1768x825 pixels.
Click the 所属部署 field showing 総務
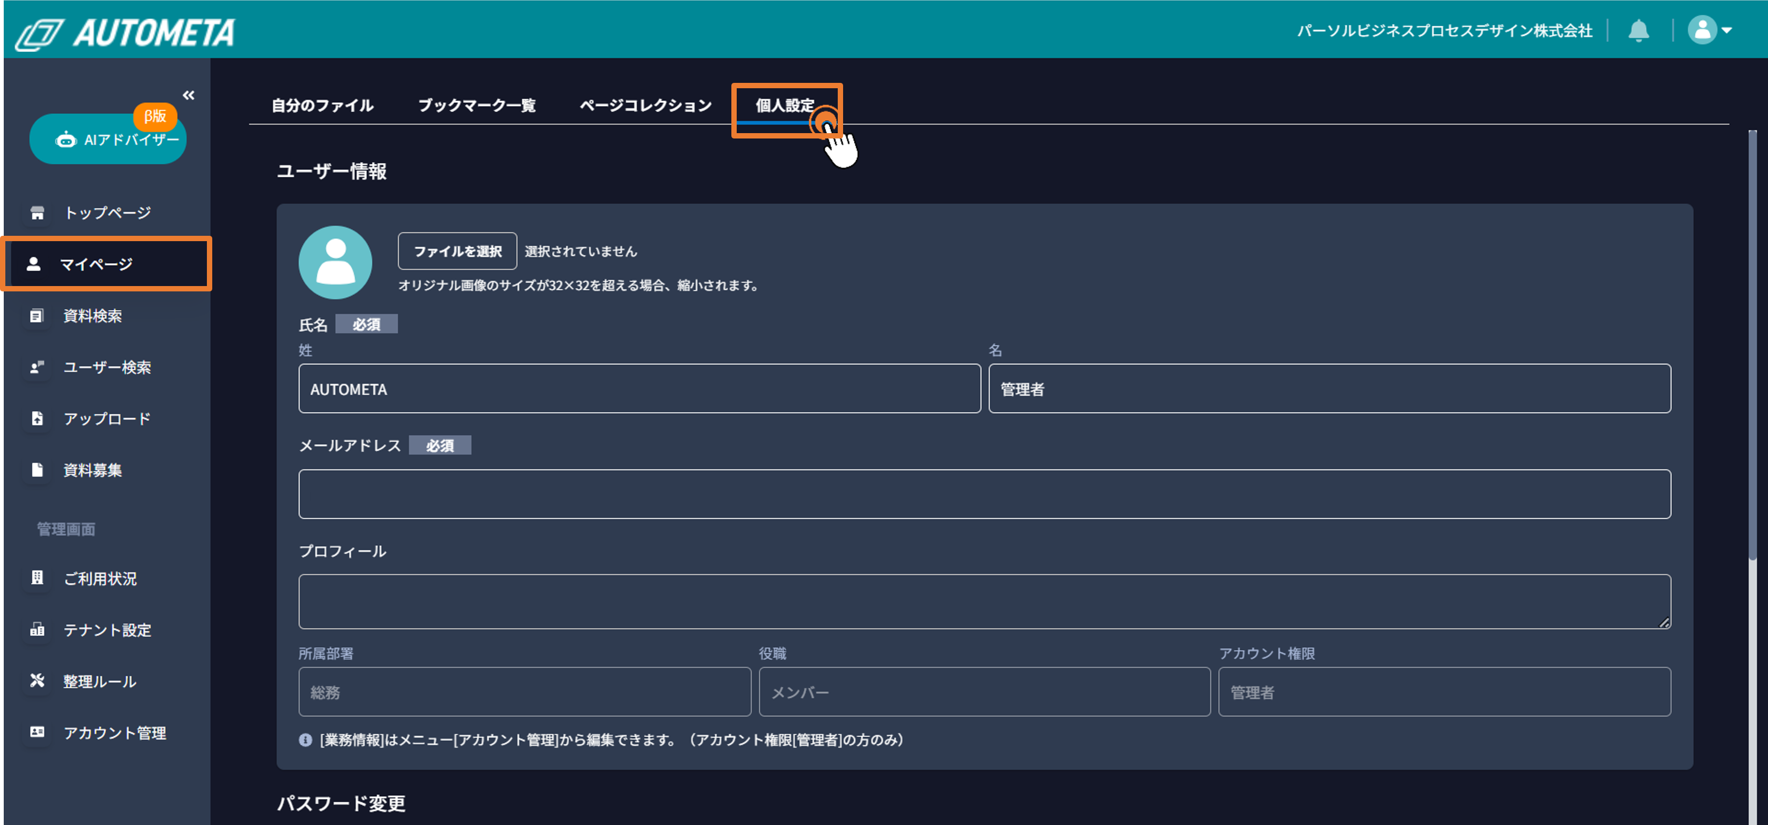coord(524,692)
